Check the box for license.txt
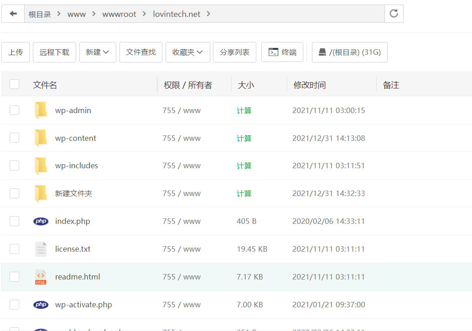 15,249
